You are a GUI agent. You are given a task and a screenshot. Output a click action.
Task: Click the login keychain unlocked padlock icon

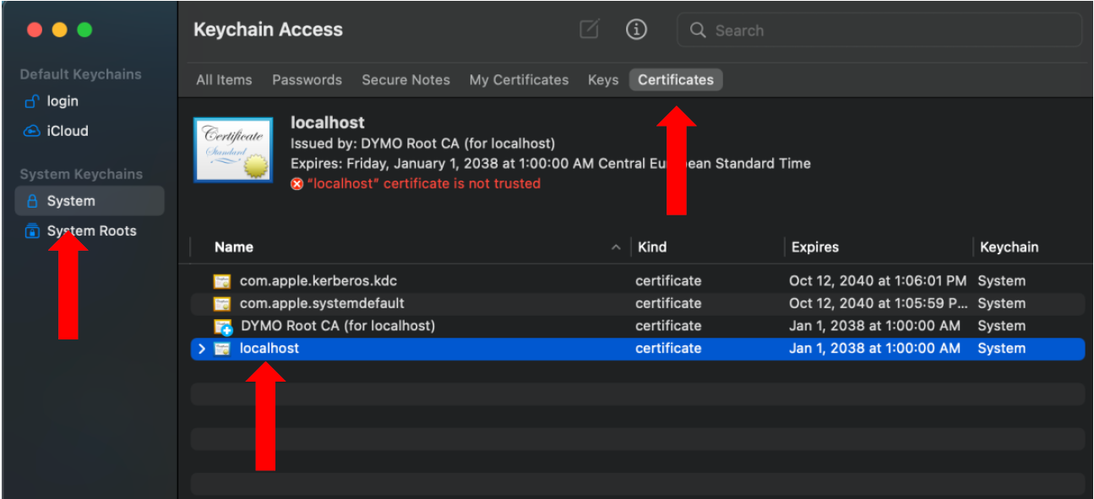tap(32, 101)
